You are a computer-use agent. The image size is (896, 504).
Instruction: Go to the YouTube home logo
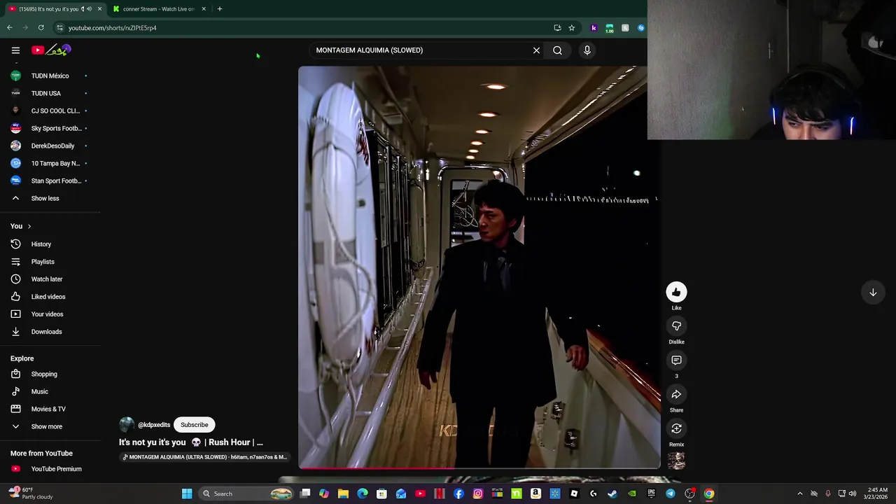coord(51,50)
